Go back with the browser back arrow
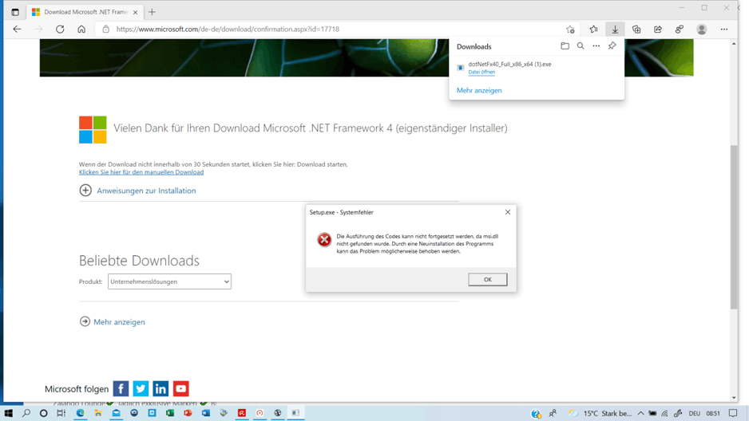The width and height of the screenshot is (749, 421). (x=18, y=29)
